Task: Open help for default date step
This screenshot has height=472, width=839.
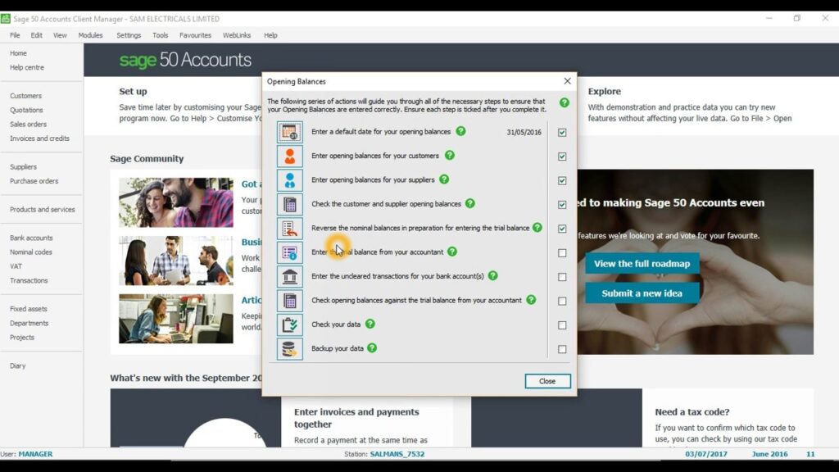Action: pos(460,131)
